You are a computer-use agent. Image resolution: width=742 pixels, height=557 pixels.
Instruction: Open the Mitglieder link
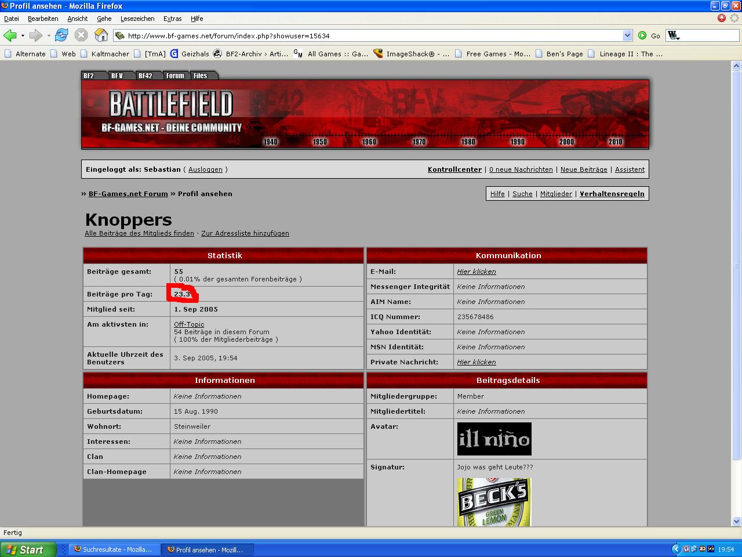[x=556, y=194]
